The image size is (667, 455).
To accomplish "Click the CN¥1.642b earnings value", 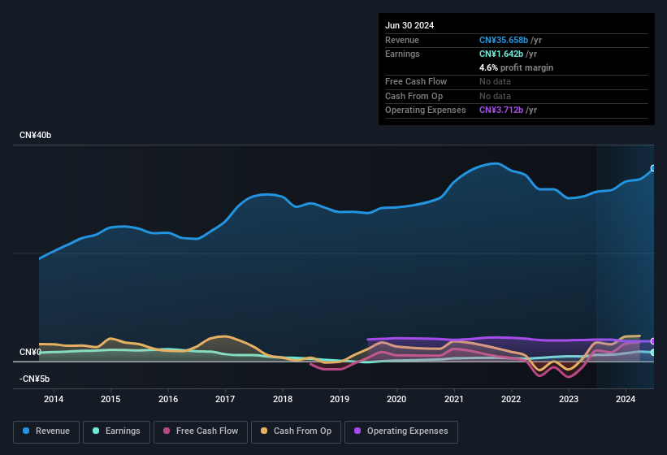I will click(501, 54).
